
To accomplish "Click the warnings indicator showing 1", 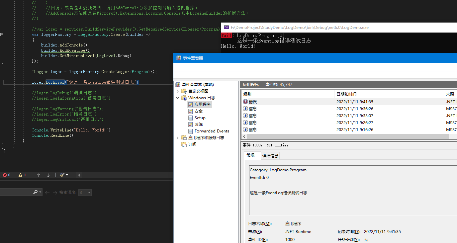I will pyautogui.click(x=21, y=175).
